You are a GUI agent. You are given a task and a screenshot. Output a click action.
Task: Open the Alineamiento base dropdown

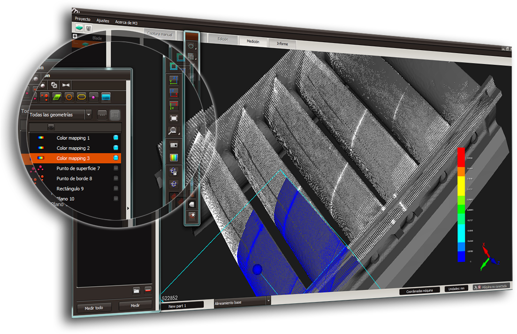(x=268, y=302)
